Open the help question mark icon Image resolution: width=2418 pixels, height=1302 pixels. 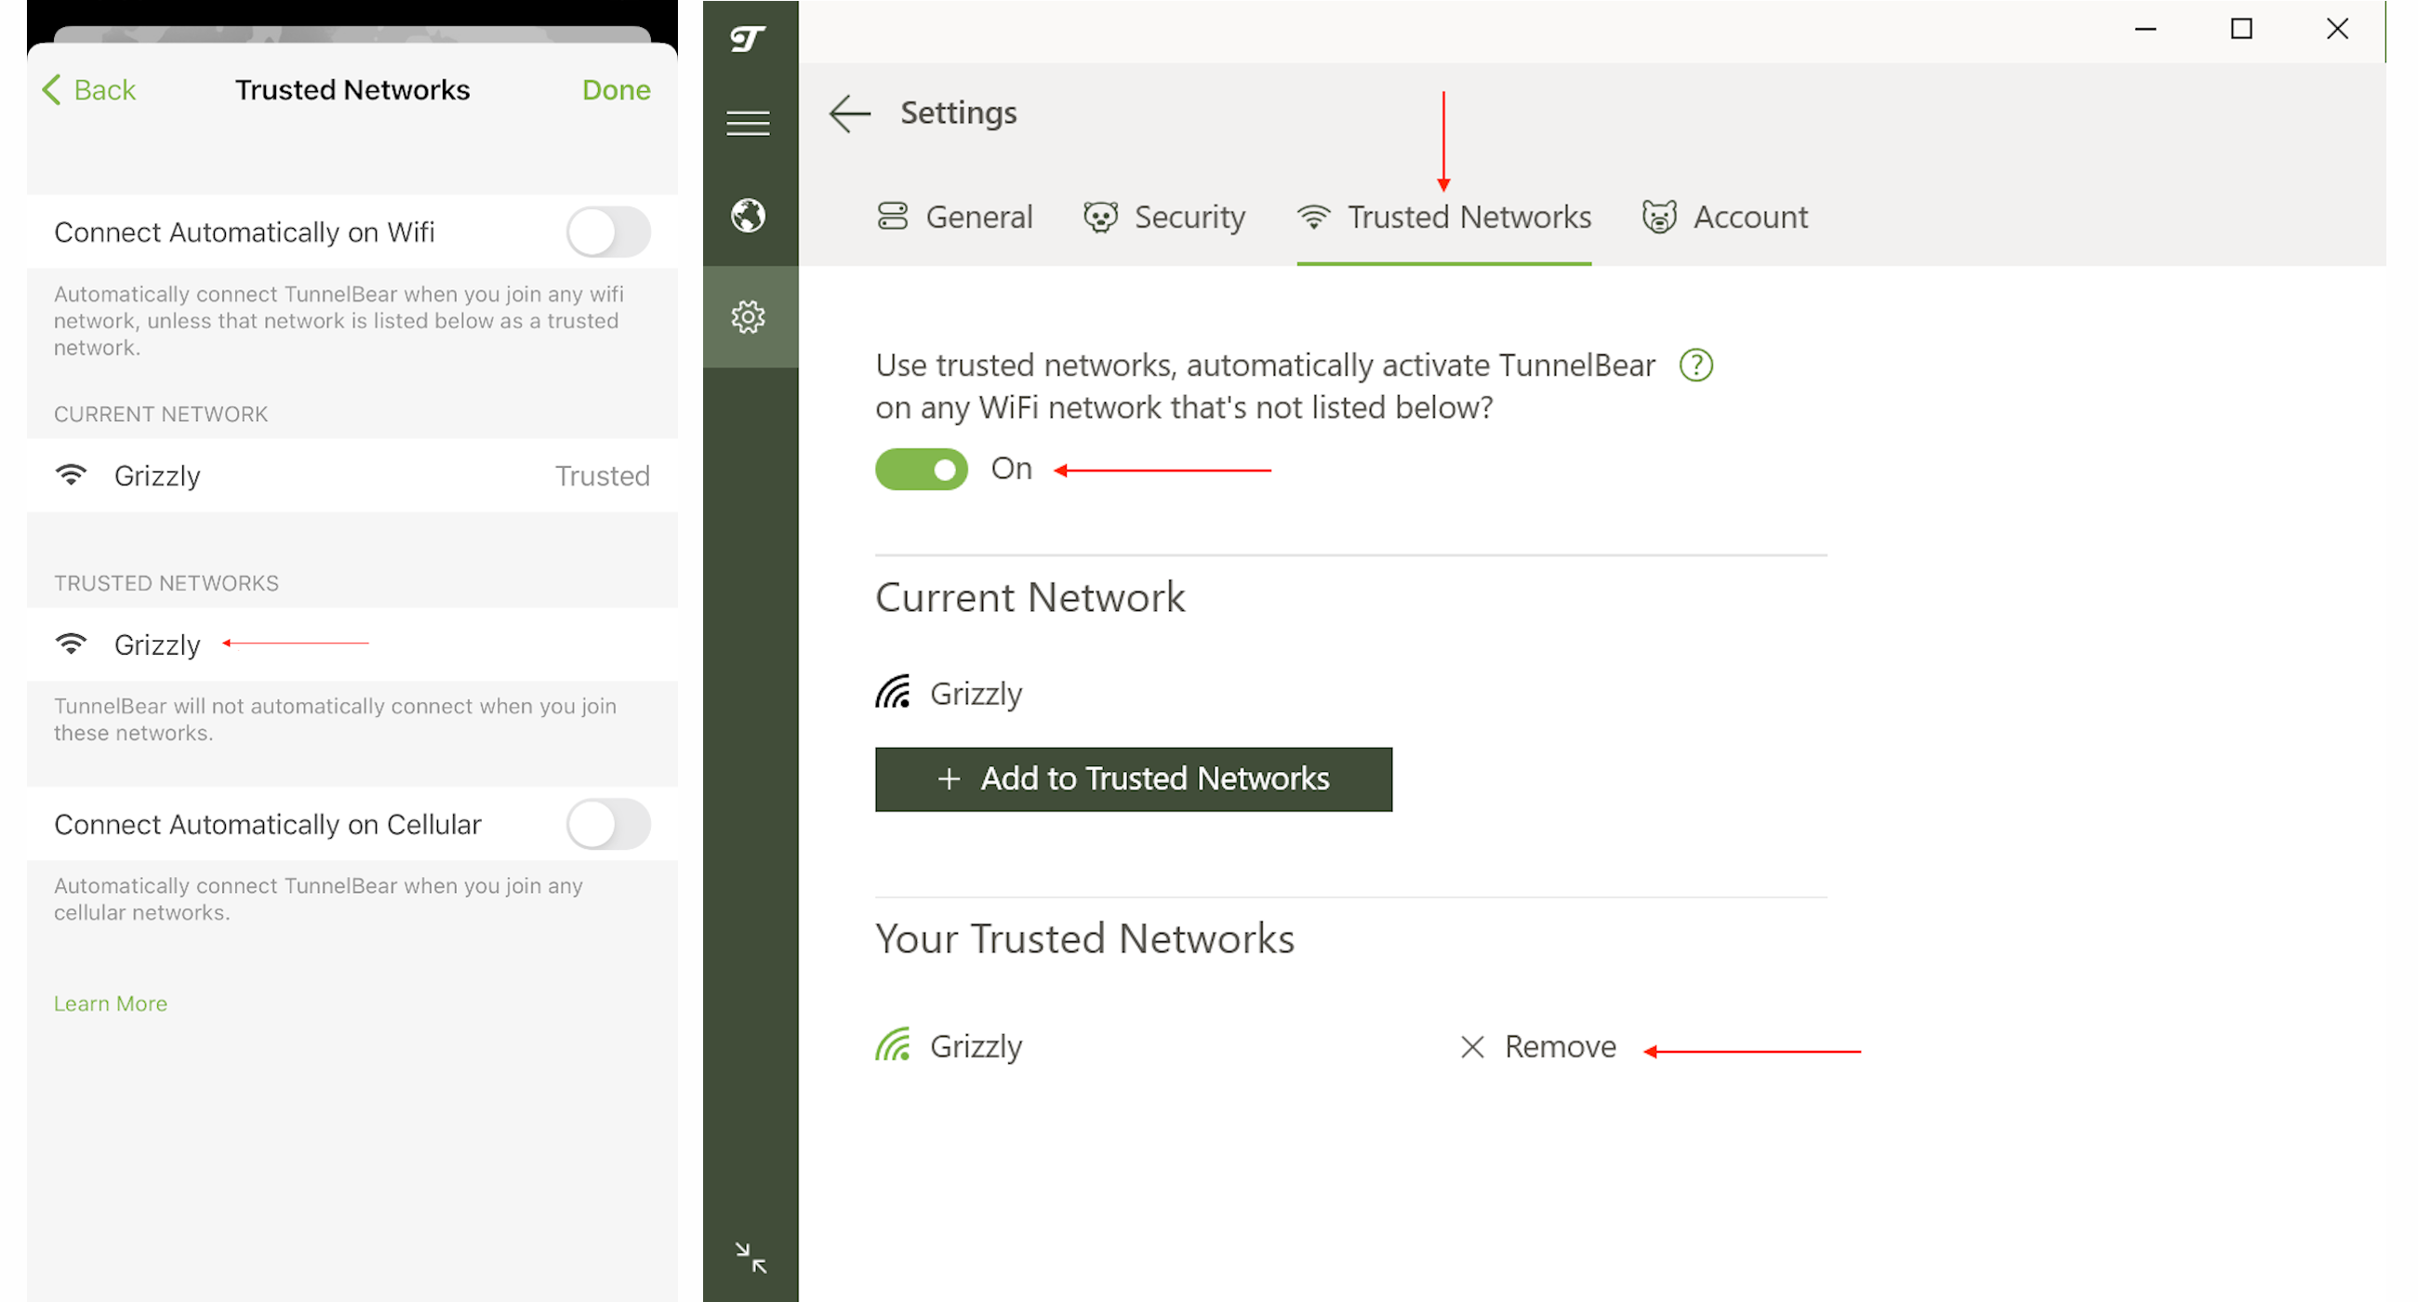(x=1696, y=365)
